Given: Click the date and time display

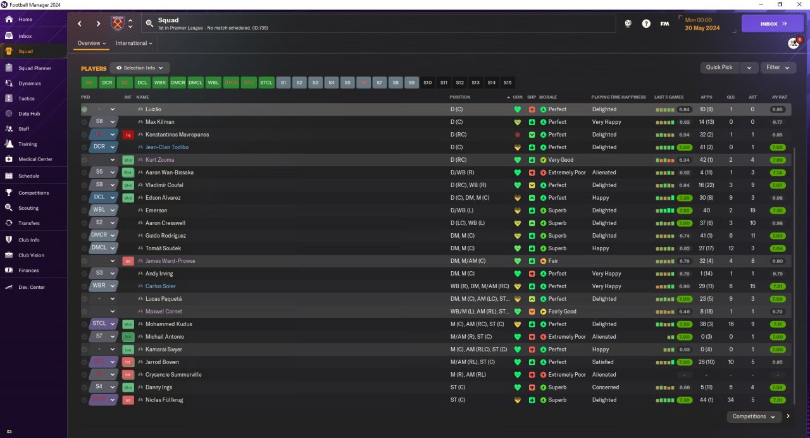Looking at the screenshot, I should 702,24.
